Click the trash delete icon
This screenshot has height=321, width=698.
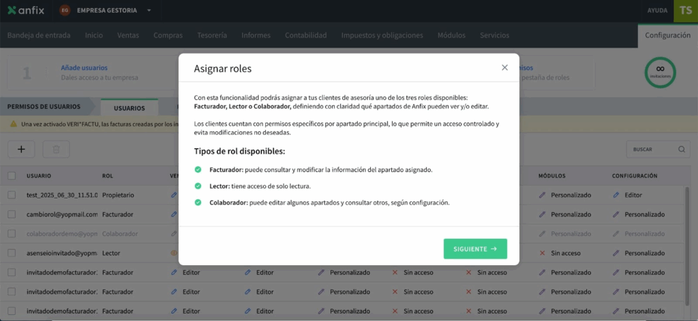56,149
